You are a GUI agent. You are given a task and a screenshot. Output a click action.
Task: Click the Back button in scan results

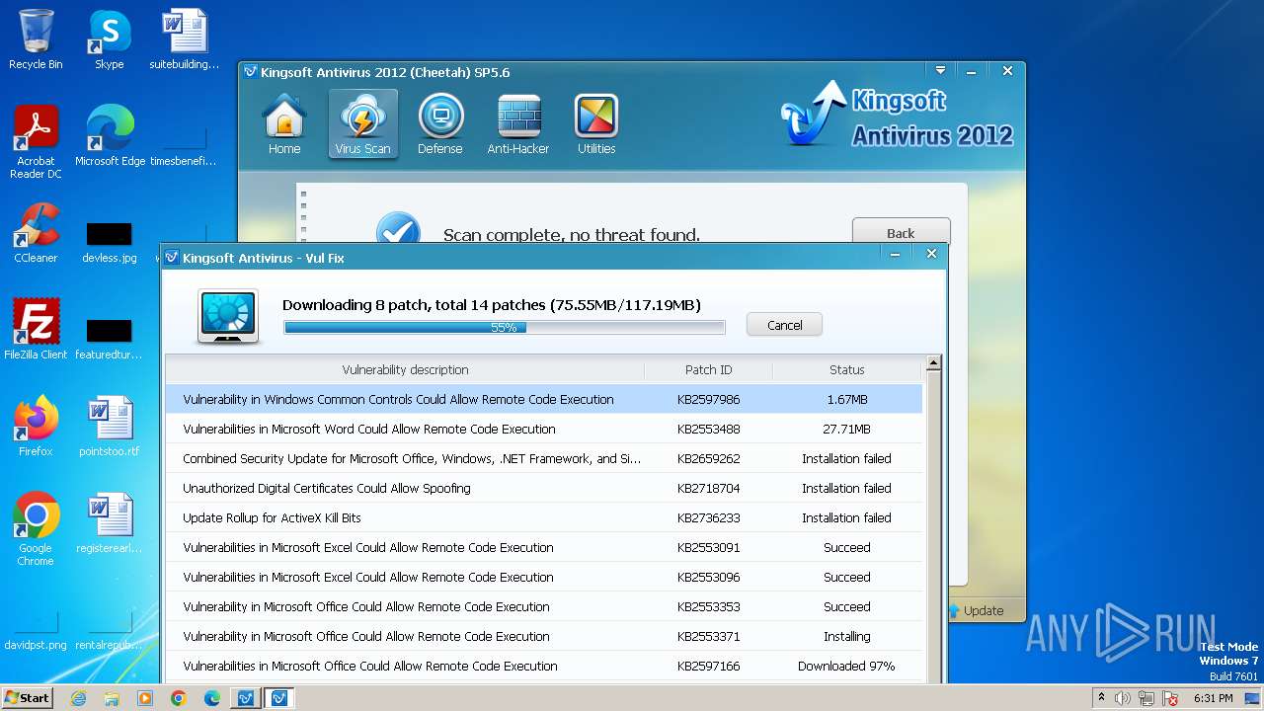(x=901, y=233)
